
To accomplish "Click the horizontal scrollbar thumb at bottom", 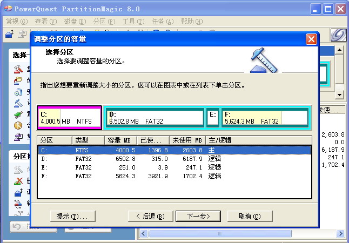I will click(x=220, y=233).
